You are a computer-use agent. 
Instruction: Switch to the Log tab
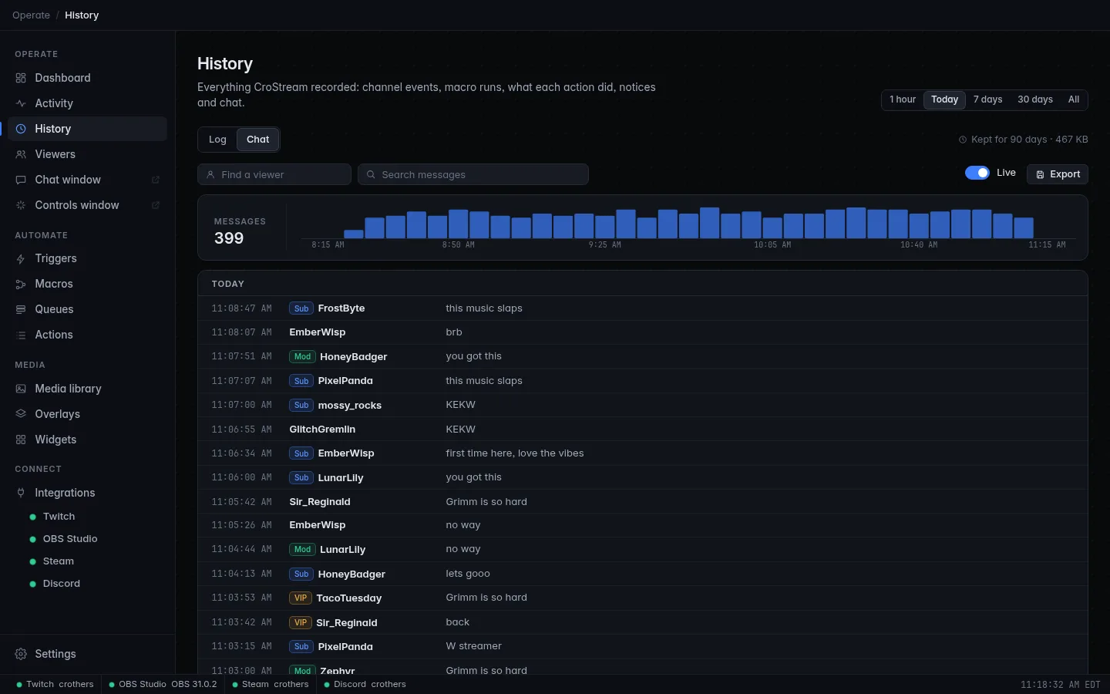coord(217,140)
